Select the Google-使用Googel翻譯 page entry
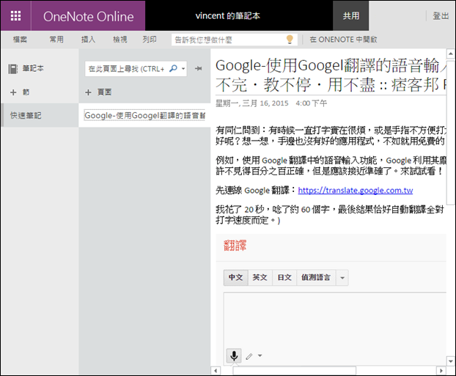This screenshot has width=456, height=376. 144,116
